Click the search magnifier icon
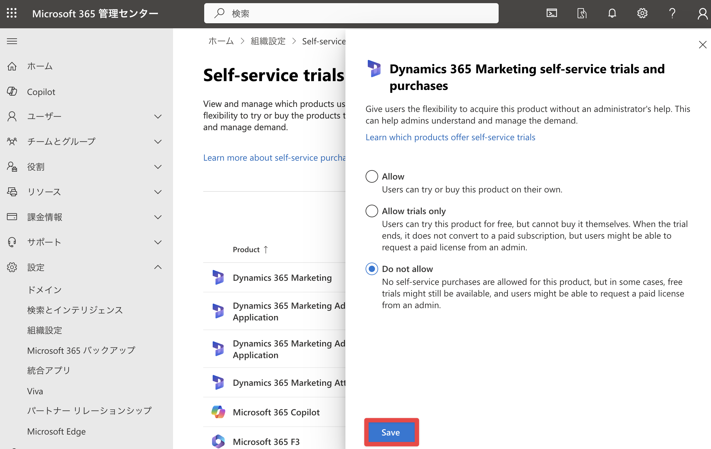The image size is (711, 449). coord(219,13)
